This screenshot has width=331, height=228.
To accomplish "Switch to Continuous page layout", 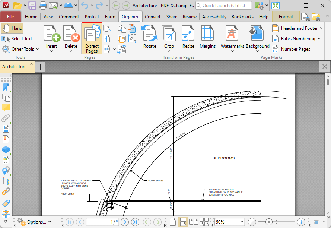I will point(183,222).
